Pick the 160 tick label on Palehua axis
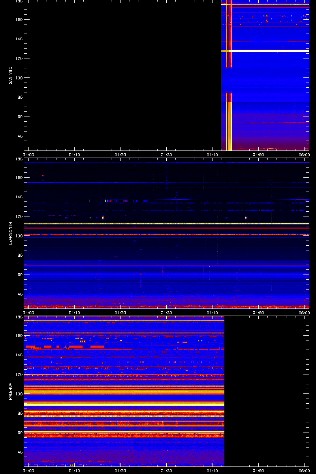 pyautogui.click(x=19, y=336)
